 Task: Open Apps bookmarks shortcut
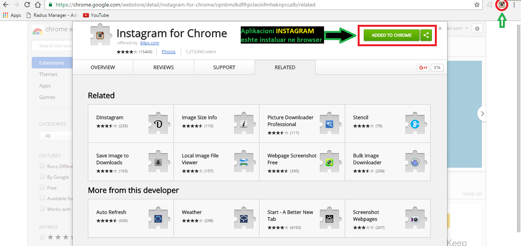point(12,15)
